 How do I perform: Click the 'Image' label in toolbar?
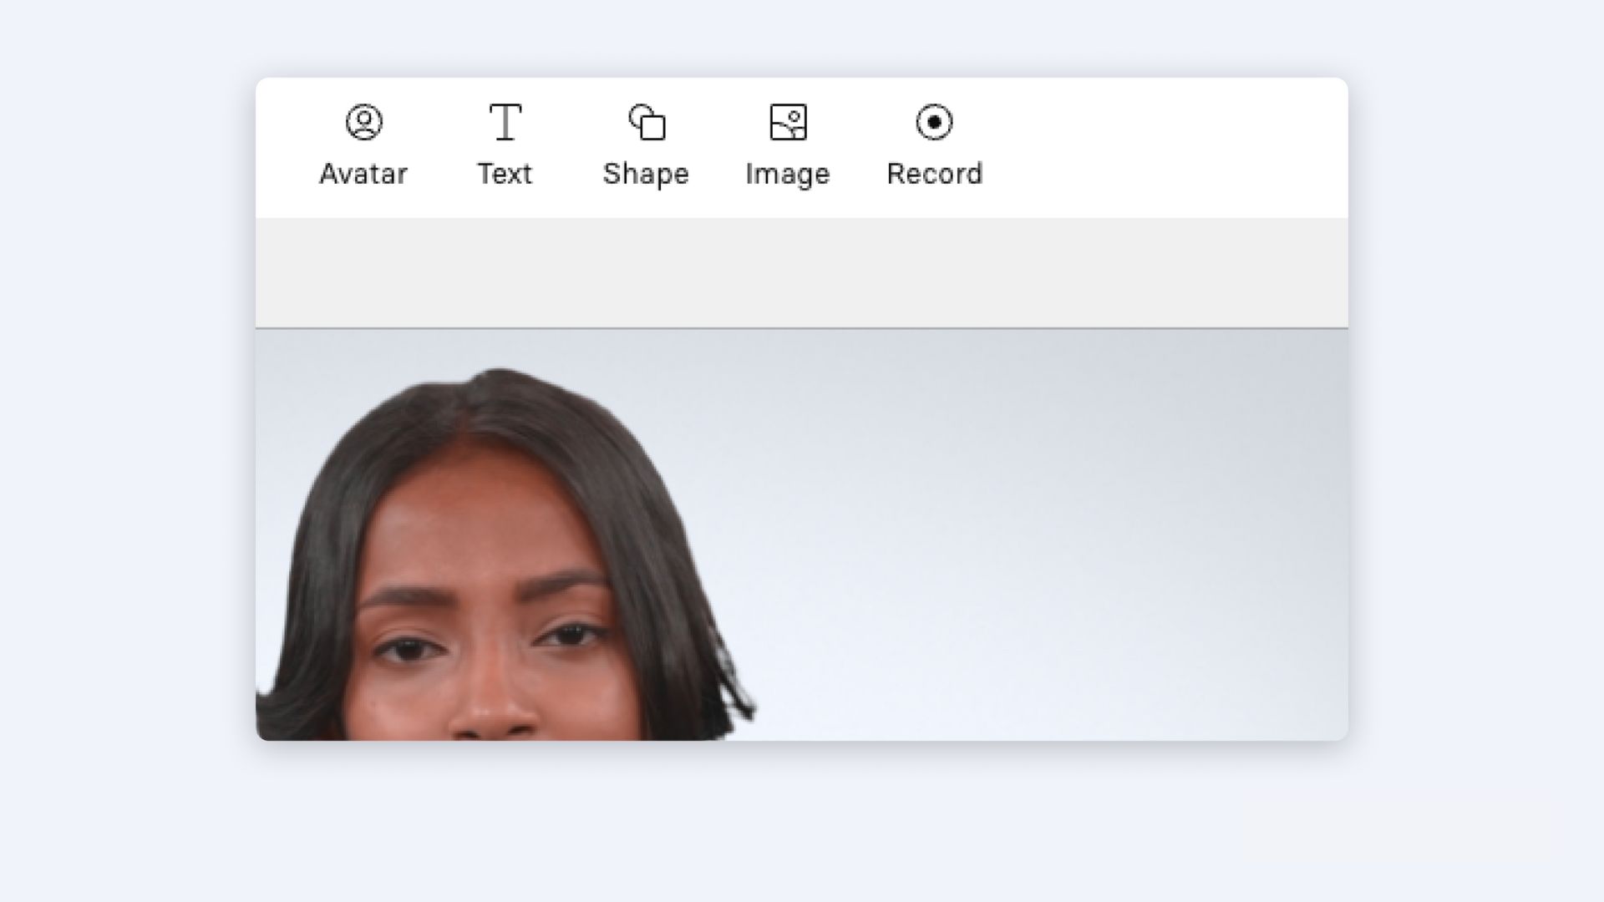[788, 174]
